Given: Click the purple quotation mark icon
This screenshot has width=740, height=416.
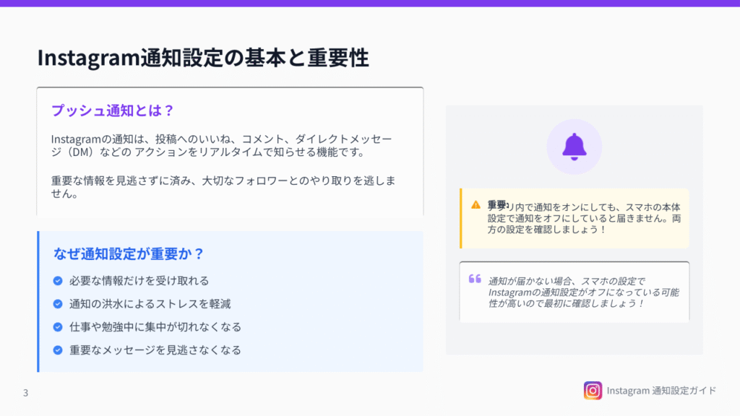Looking at the screenshot, I should [x=475, y=279].
